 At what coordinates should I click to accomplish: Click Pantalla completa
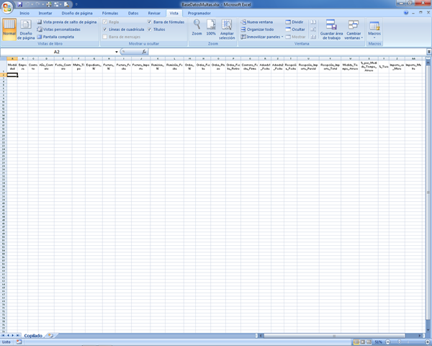click(58, 36)
